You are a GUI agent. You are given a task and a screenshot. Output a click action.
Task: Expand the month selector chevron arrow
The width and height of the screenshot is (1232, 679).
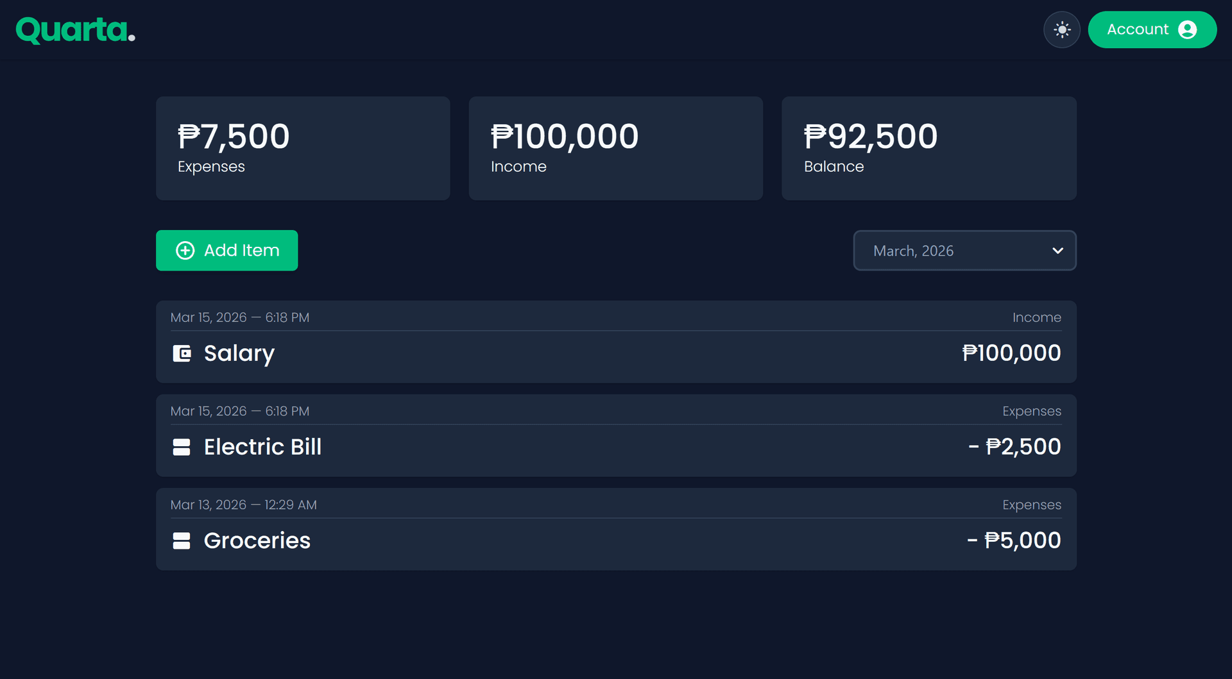[1057, 251]
